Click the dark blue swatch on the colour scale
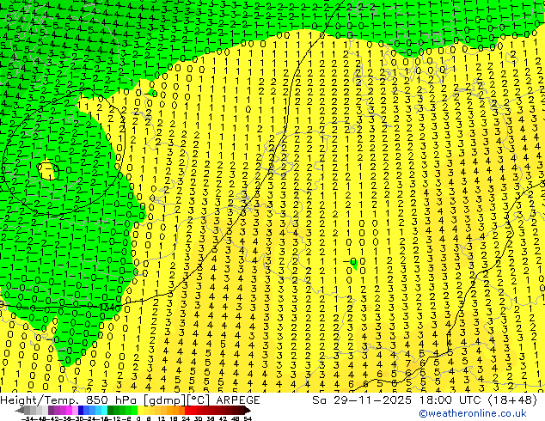545x421 pixels. tap(81, 411)
